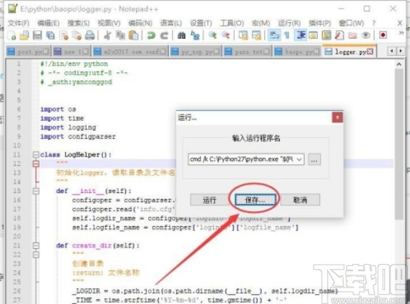Click the Paste clipboard toolbar icon

click(133, 35)
